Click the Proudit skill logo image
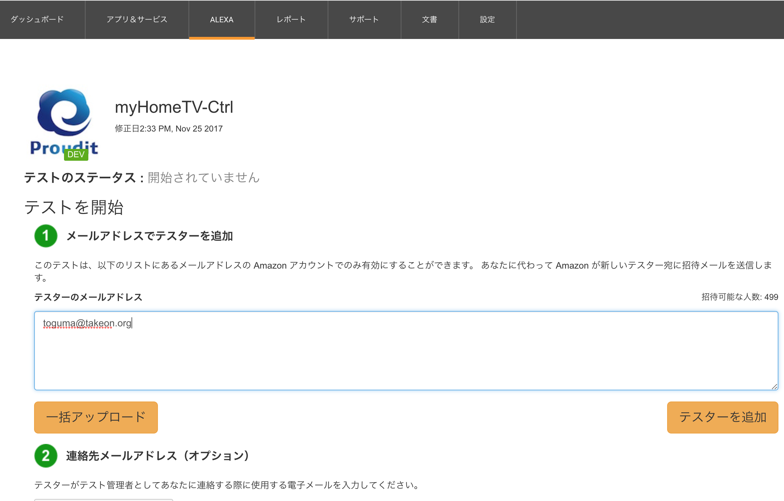 pos(64,122)
